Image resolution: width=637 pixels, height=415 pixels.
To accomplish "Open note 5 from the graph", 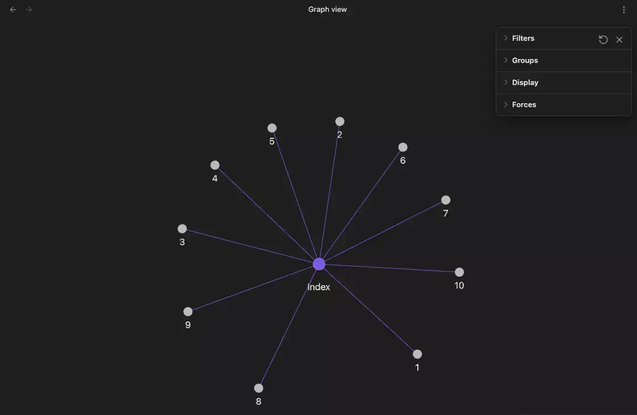I will pos(272,128).
